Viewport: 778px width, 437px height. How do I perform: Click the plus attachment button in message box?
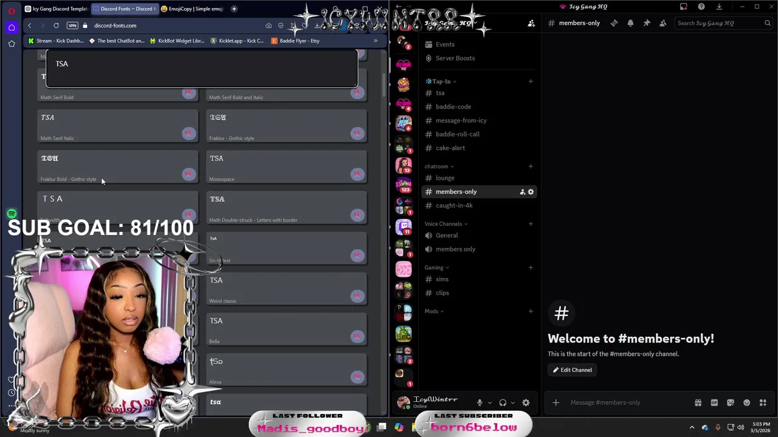(x=556, y=402)
